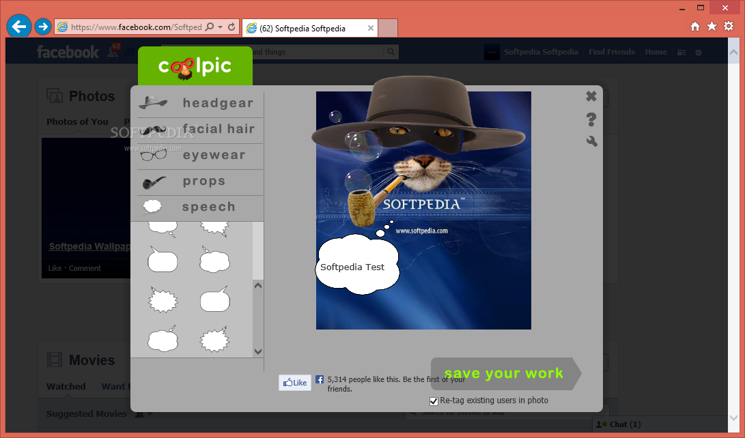Click the hat icon beside headgear
This screenshot has height=438, width=745.
tap(153, 102)
